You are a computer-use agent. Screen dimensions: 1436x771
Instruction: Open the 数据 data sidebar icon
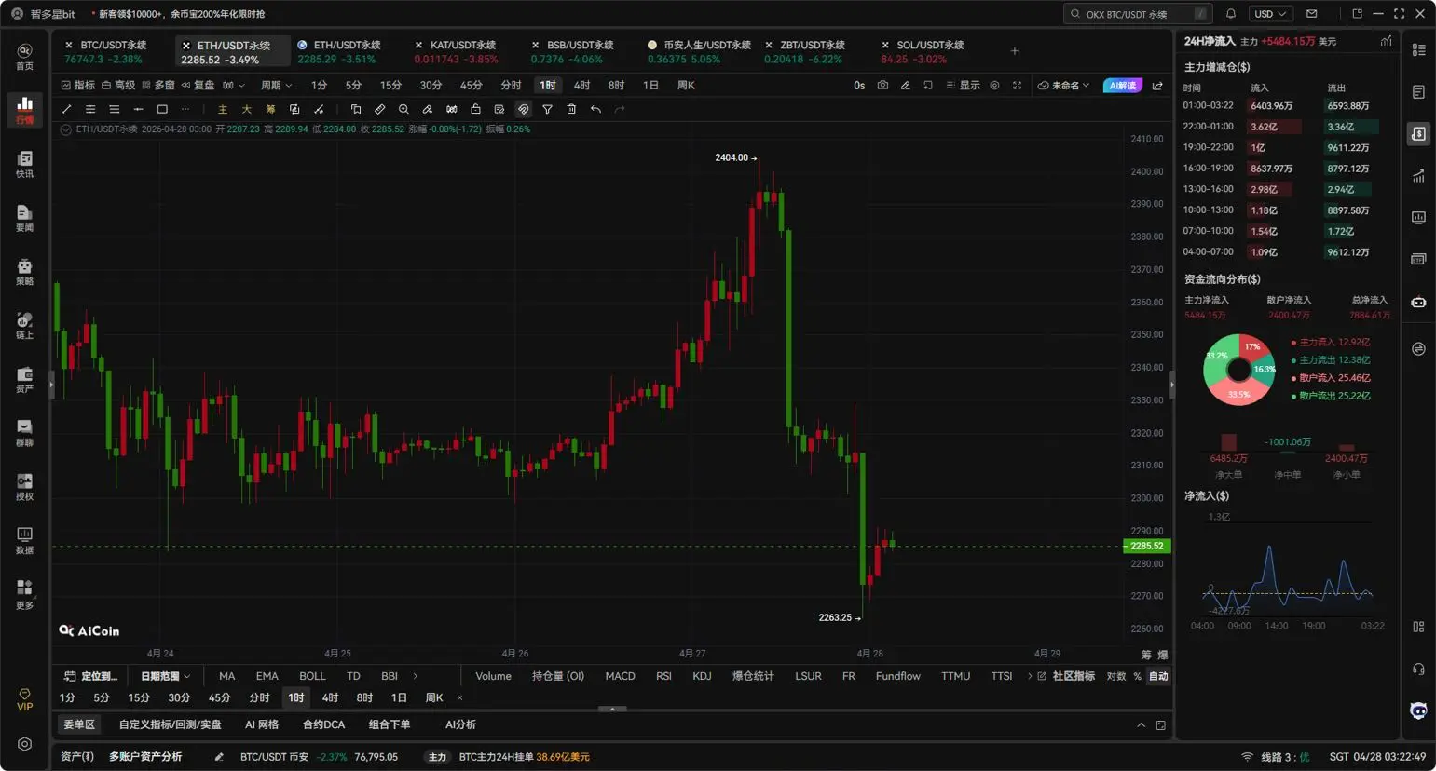click(24, 540)
